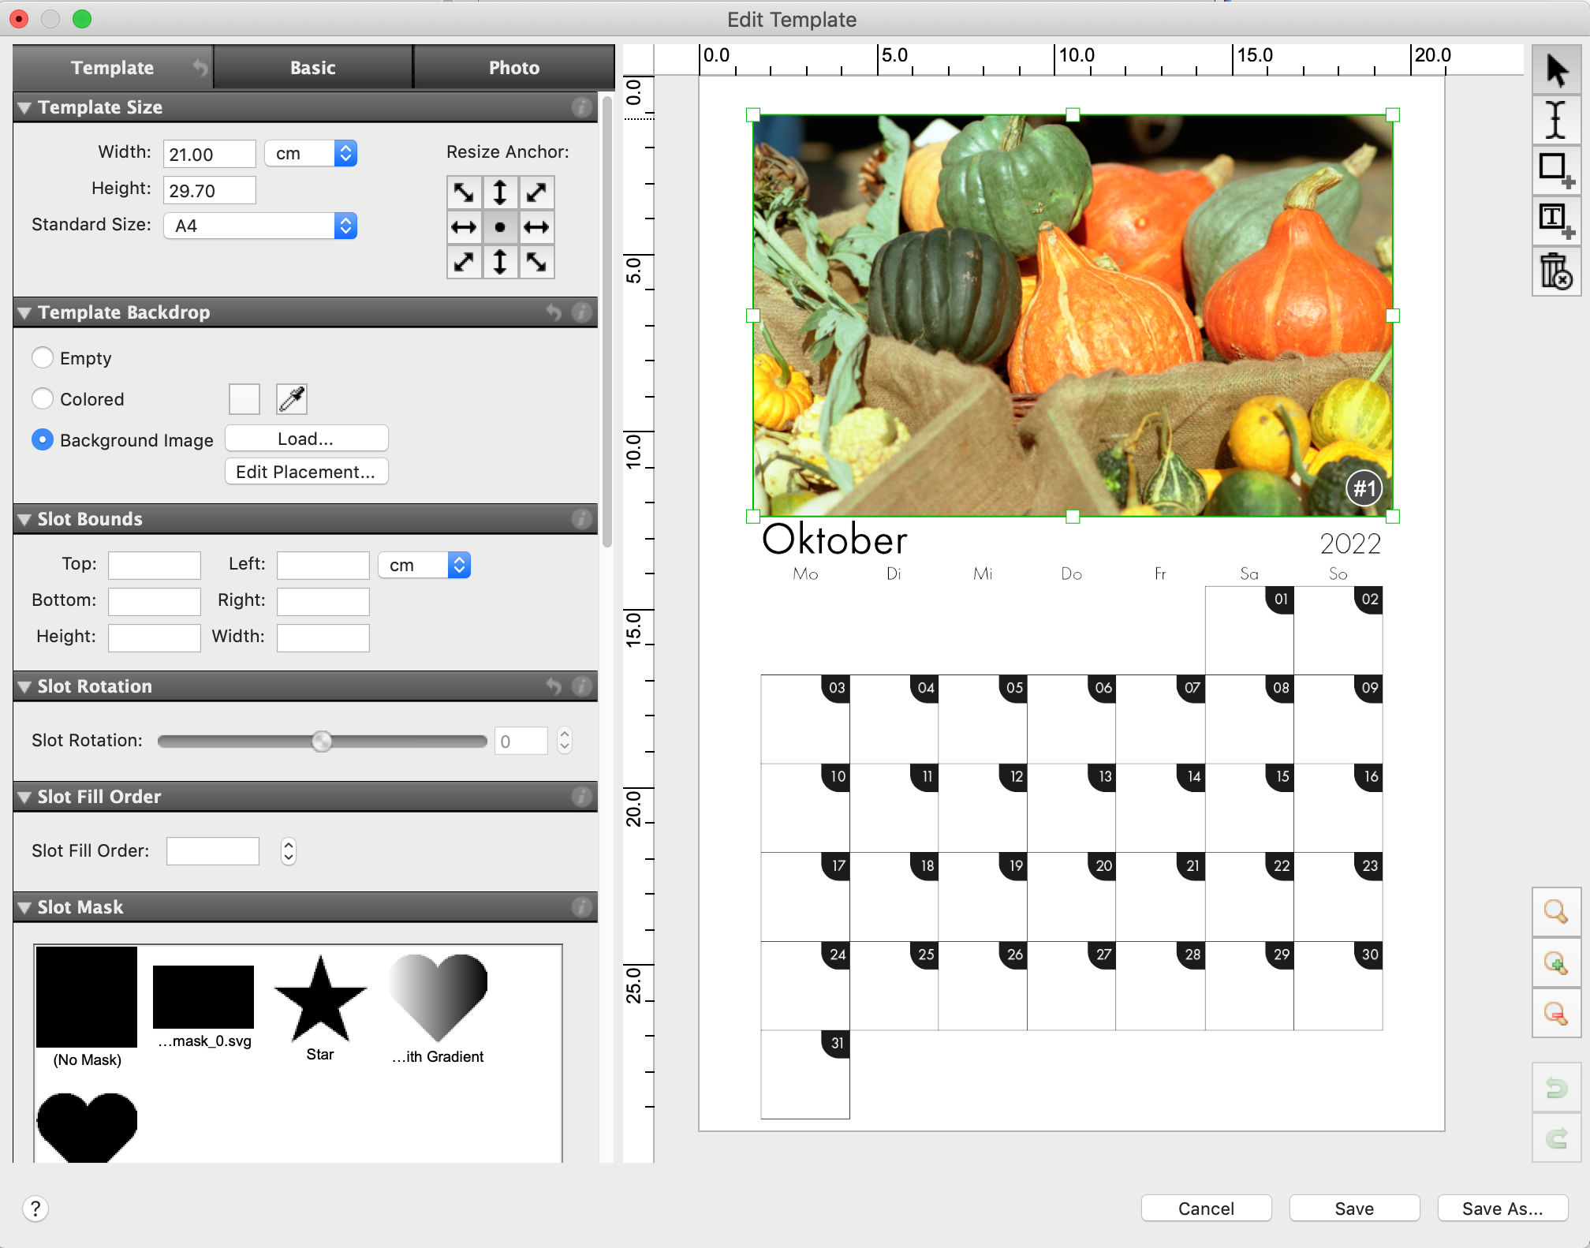Reset Template Backdrop with revert arrow
This screenshot has height=1248, width=1590.
click(554, 312)
